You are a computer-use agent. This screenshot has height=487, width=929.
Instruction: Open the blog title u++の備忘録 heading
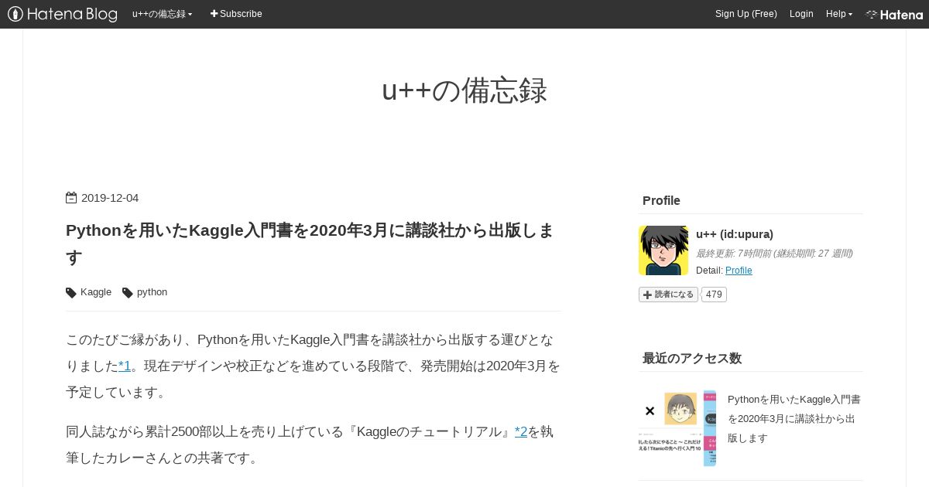[x=464, y=90]
